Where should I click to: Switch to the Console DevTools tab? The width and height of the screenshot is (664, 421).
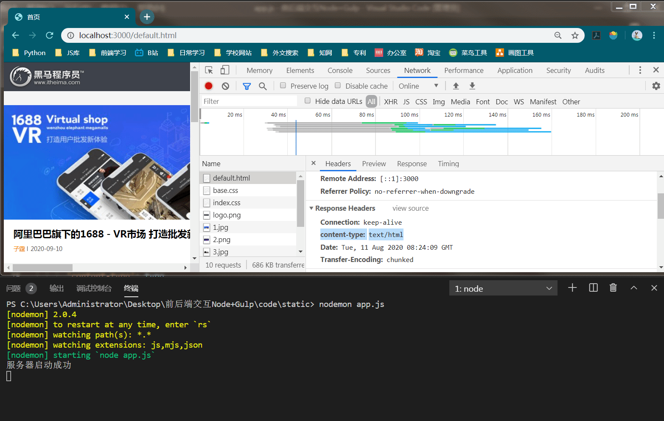point(340,70)
